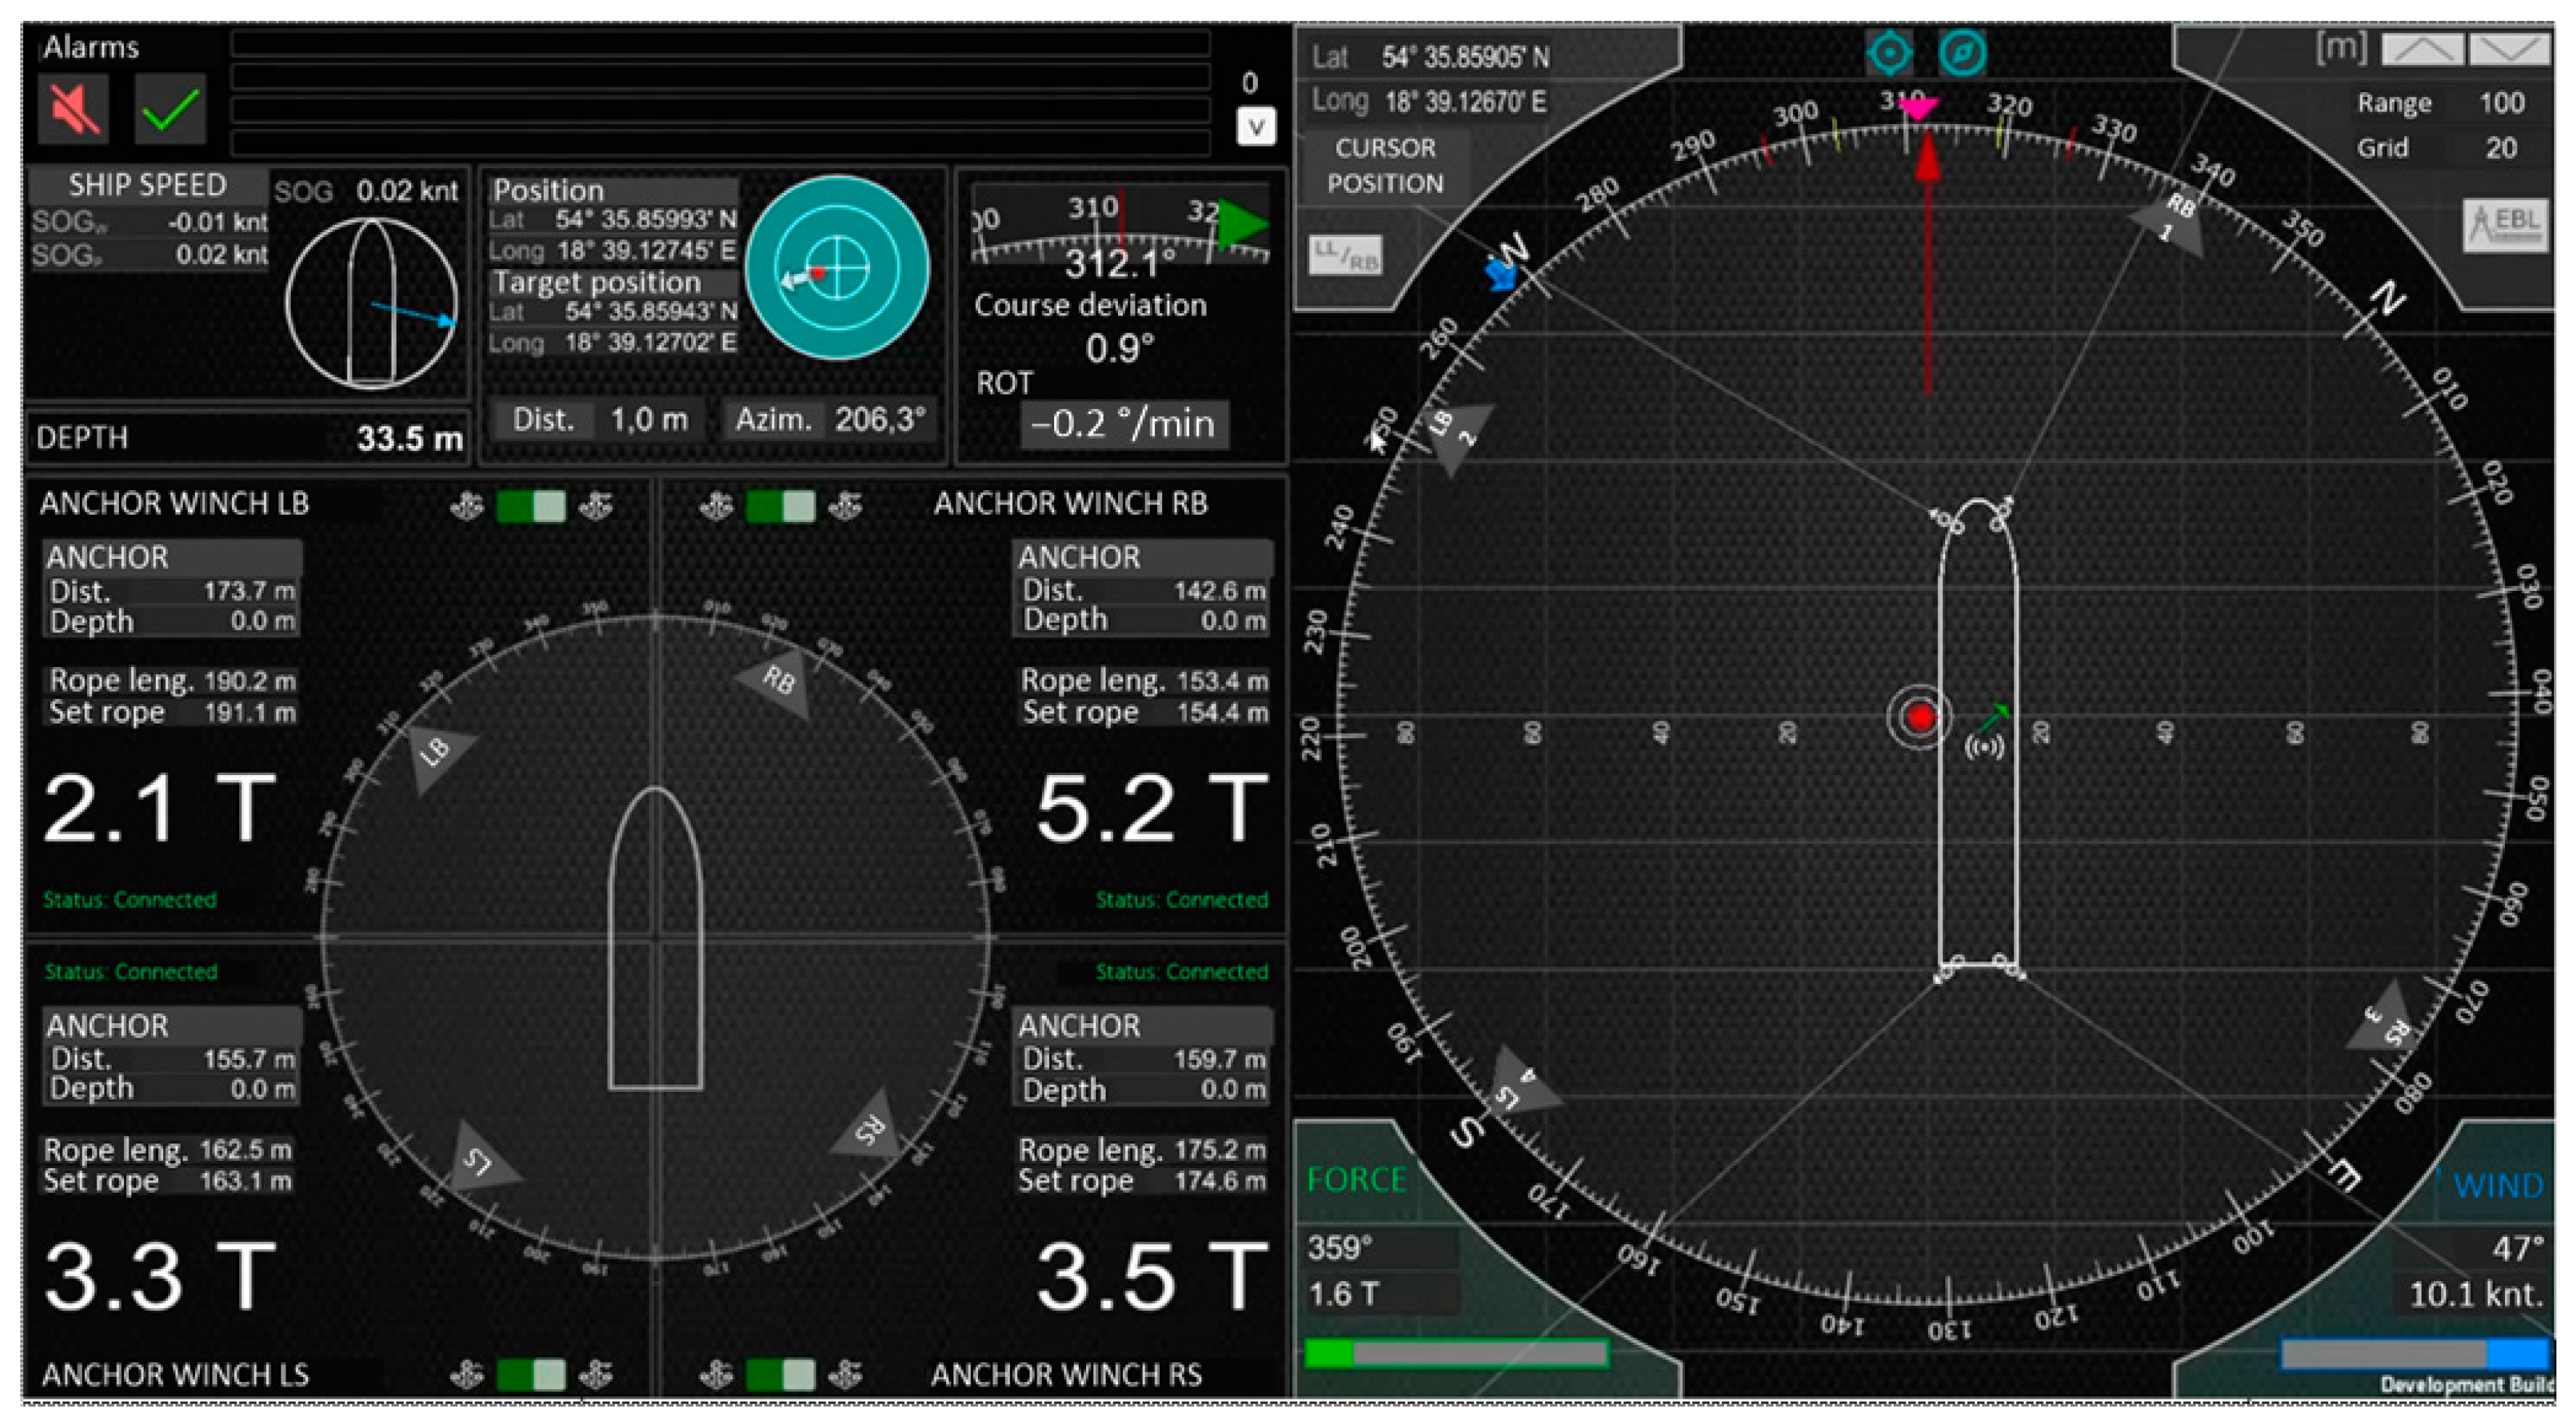The width and height of the screenshot is (2576, 1424).
Task: Click the green FORCE level bar
Action: pyautogui.click(x=1456, y=1353)
